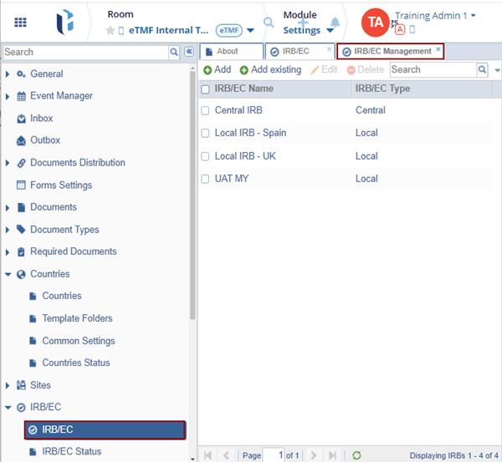The width and height of the screenshot is (502, 462).
Task: Click the Add button
Action: [217, 70]
